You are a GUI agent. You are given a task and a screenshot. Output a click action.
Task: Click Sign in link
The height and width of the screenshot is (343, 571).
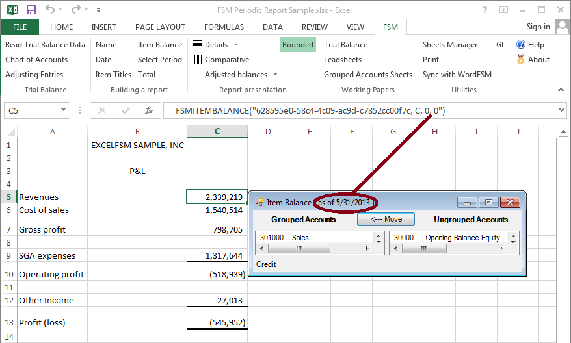[x=538, y=27]
